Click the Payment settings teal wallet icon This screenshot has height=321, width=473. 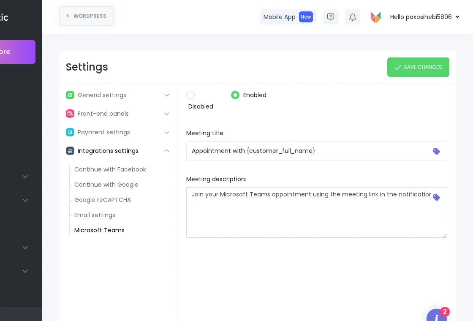pyautogui.click(x=70, y=132)
